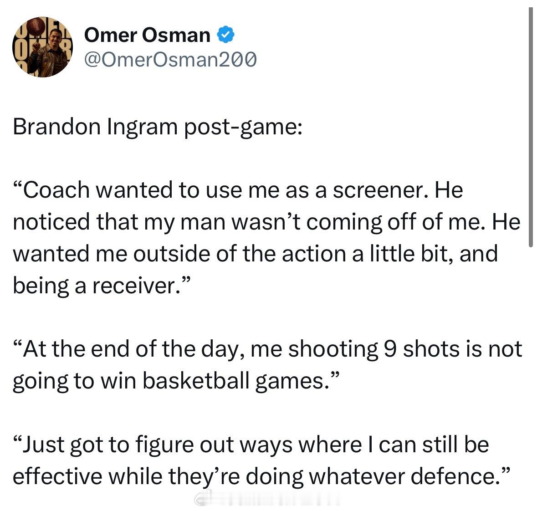
Task: Click the "Brandon Ingram post-game:" line
Action: click(x=157, y=127)
